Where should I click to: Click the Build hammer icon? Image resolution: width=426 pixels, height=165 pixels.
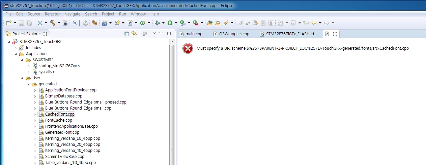[x=53, y=23]
